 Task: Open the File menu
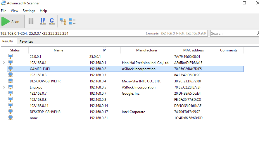click(x=4, y=11)
